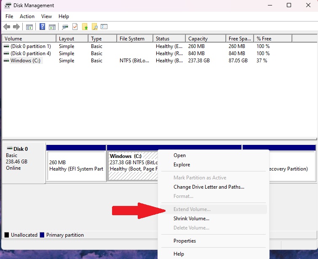Sort by the Layout column header
318x259 pixels.
click(x=72, y=39)
